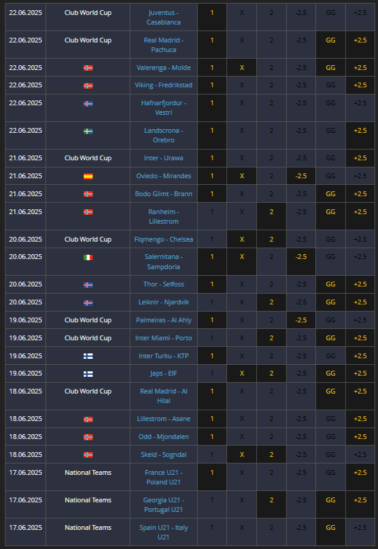Click Sweden flag next to Landscrona - Orebro
Viewport: 378px width, 549px height.
(88, 131)
